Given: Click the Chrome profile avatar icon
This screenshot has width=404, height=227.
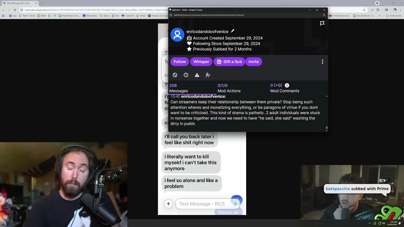Looking at the screenshot, I should click(x=395, y=10).
